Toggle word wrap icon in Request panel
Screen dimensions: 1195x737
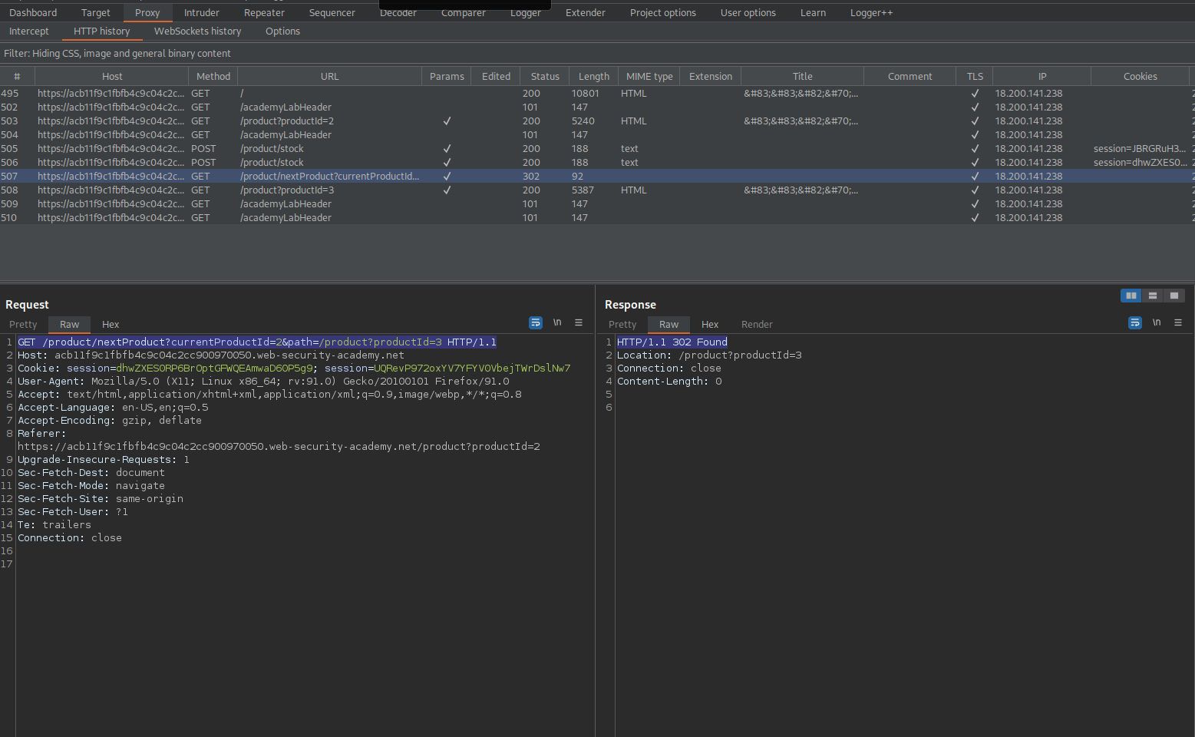click(536, 323)
